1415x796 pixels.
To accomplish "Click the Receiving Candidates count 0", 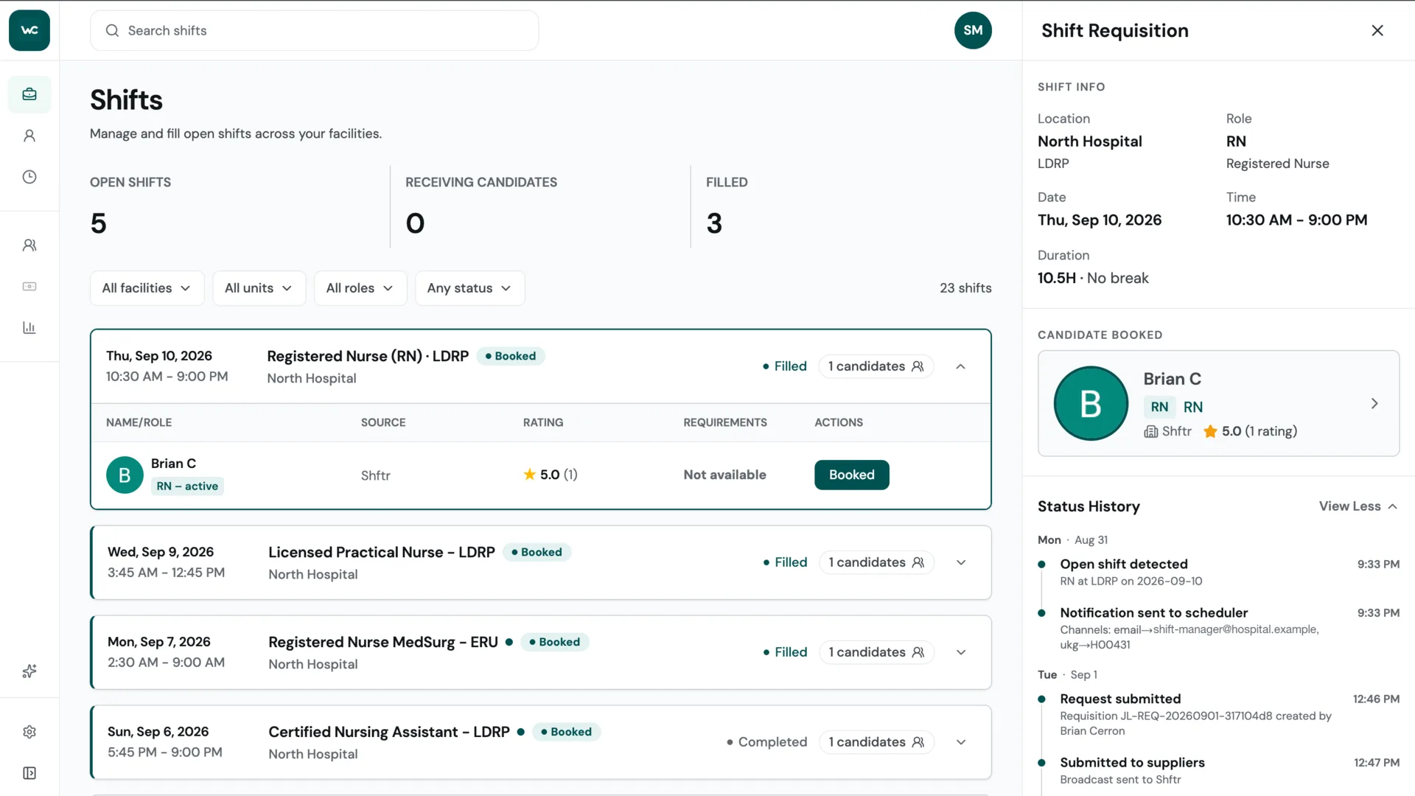I will click(x=415, y=223).
